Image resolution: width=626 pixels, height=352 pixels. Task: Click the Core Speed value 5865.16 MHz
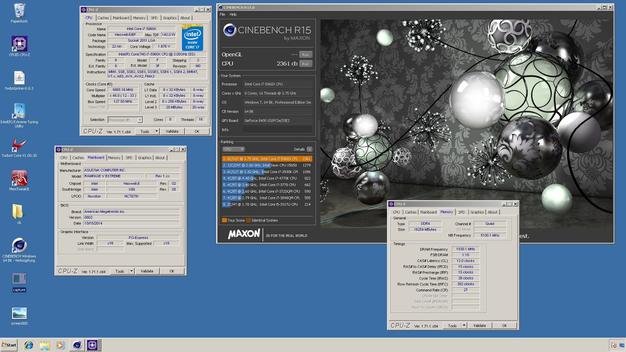click(x=123, y=90)
